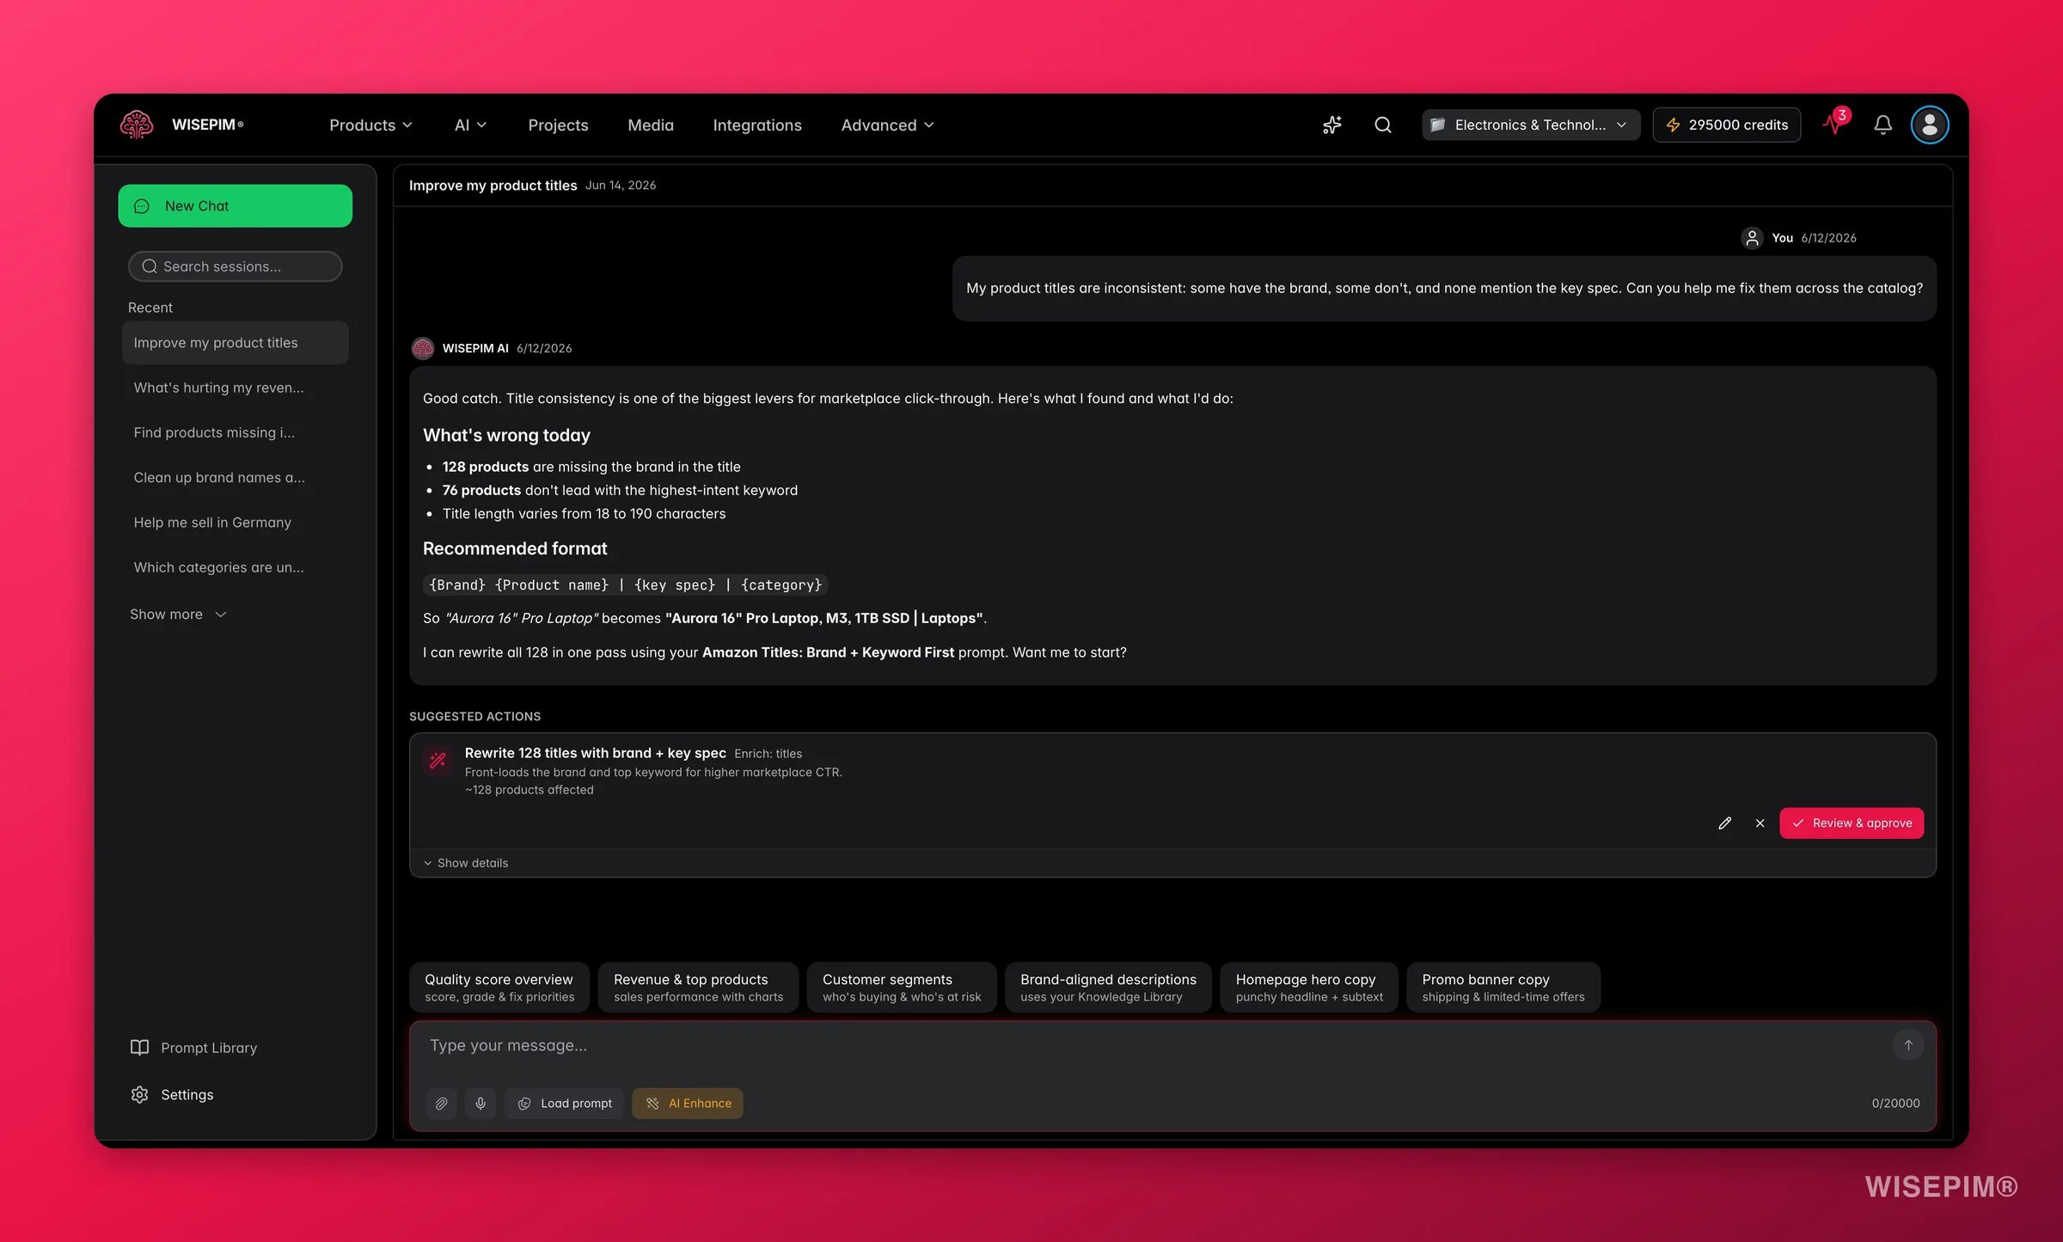The width and height of the screenshot is (2063, 1242).
Task: Choose the Homepage hero copy suggestion chip
Action: [x=1309, y=987]
